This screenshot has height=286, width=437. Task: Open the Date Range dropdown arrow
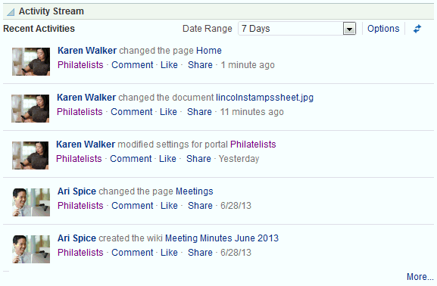coord(349,29)
